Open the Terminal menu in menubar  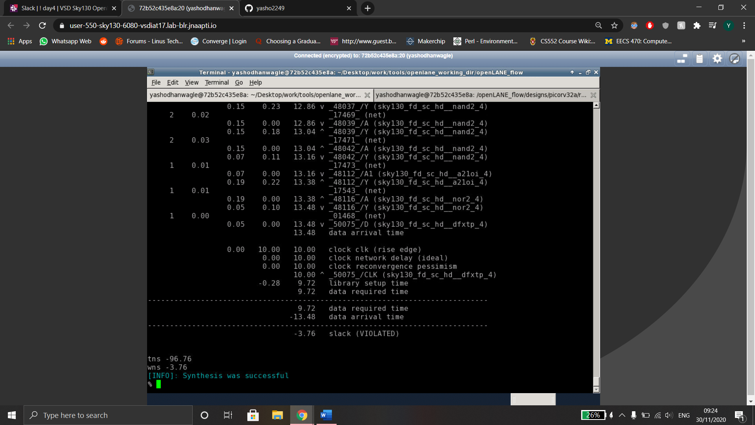[216, 82]
